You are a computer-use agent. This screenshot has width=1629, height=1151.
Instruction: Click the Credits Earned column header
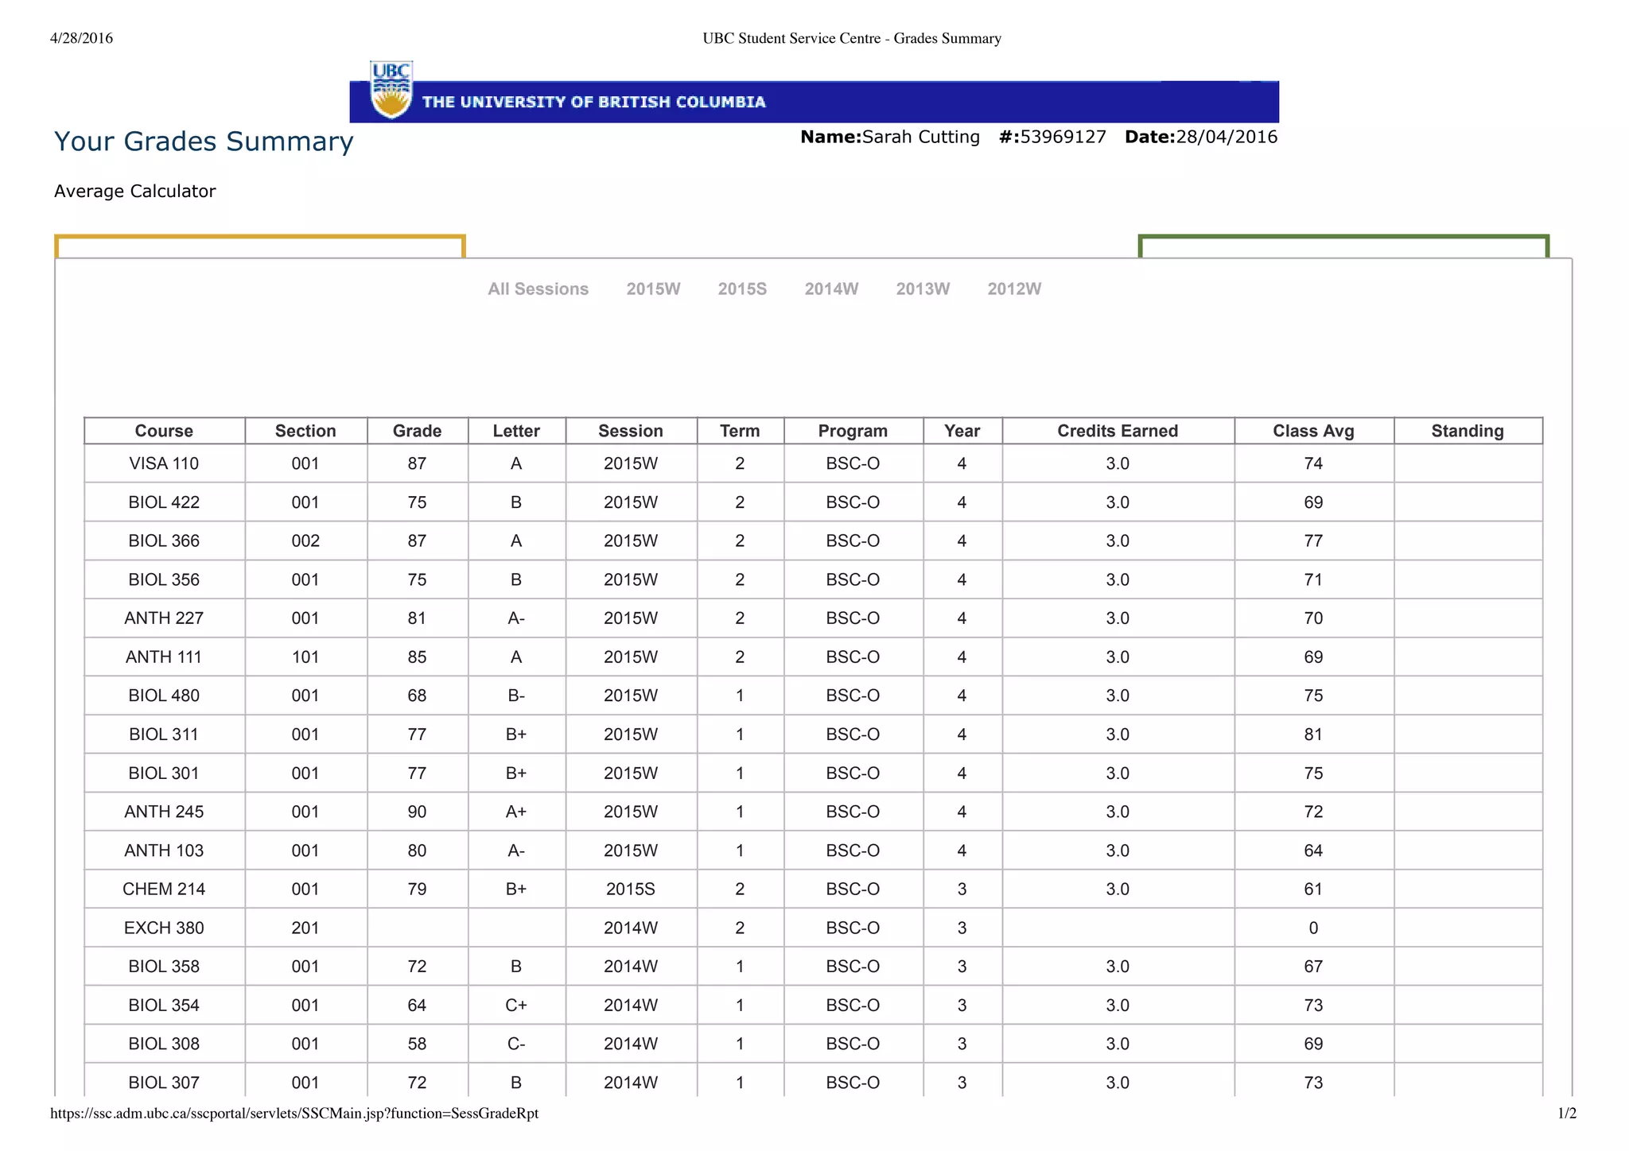pyautogui.click(x=1118, y=431)
